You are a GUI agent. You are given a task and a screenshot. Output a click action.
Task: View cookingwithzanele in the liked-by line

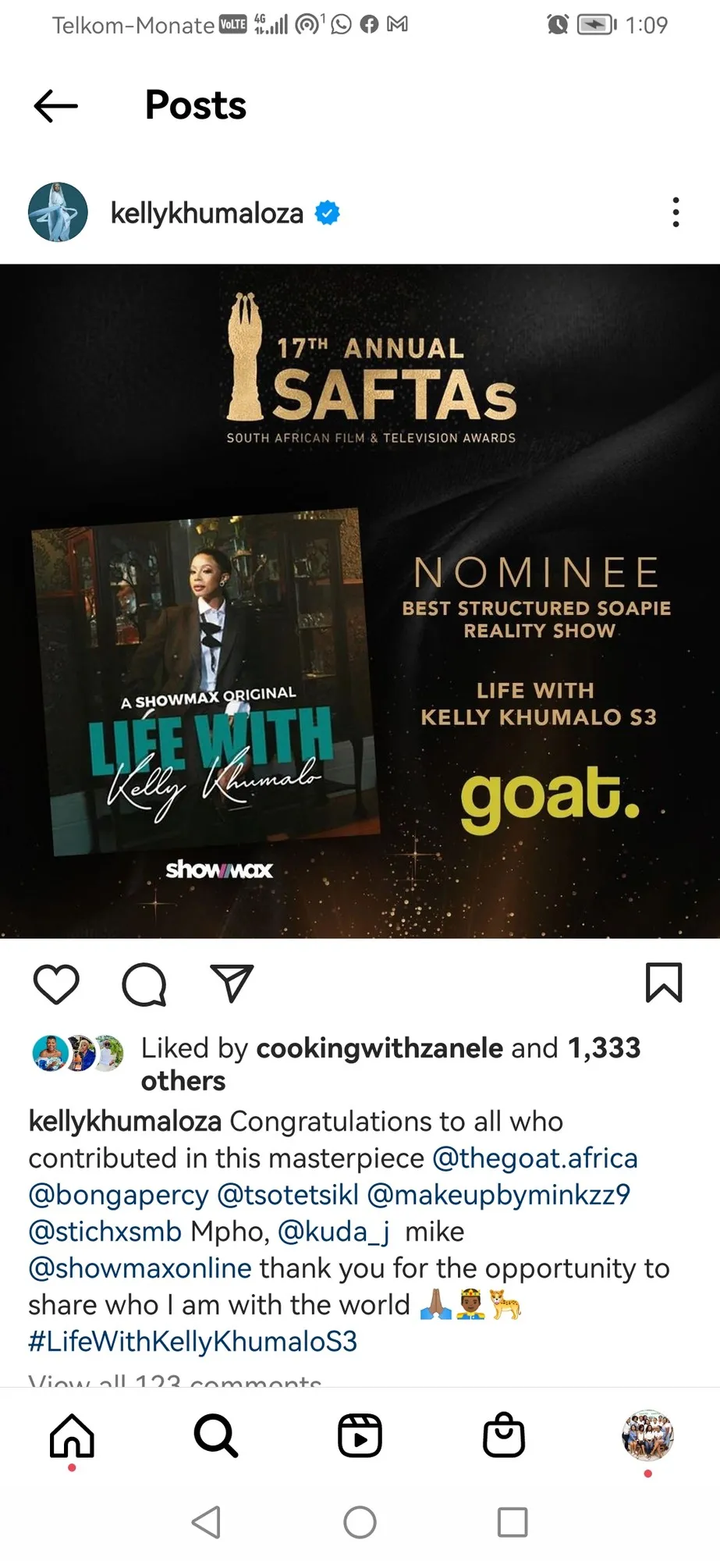pos(380,1048)
